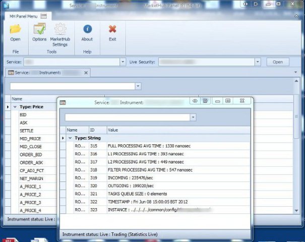The width and height of the screenshot is (305, 242).
Task: Select the MH Panel Menu tab
Action: [22, 16]
